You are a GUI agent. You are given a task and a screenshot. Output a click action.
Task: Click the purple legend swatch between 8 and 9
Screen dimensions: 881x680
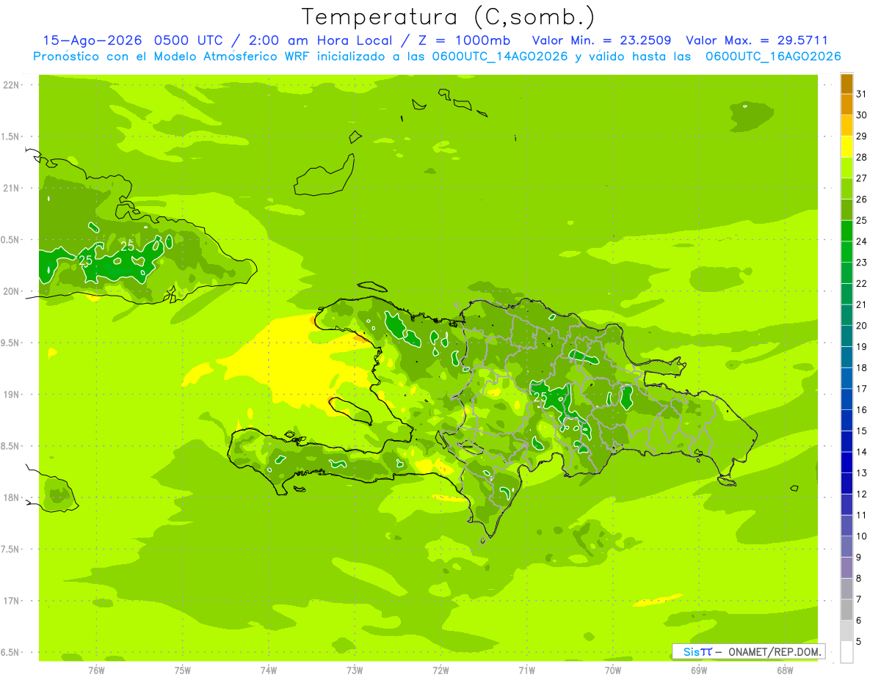(846, 569)
